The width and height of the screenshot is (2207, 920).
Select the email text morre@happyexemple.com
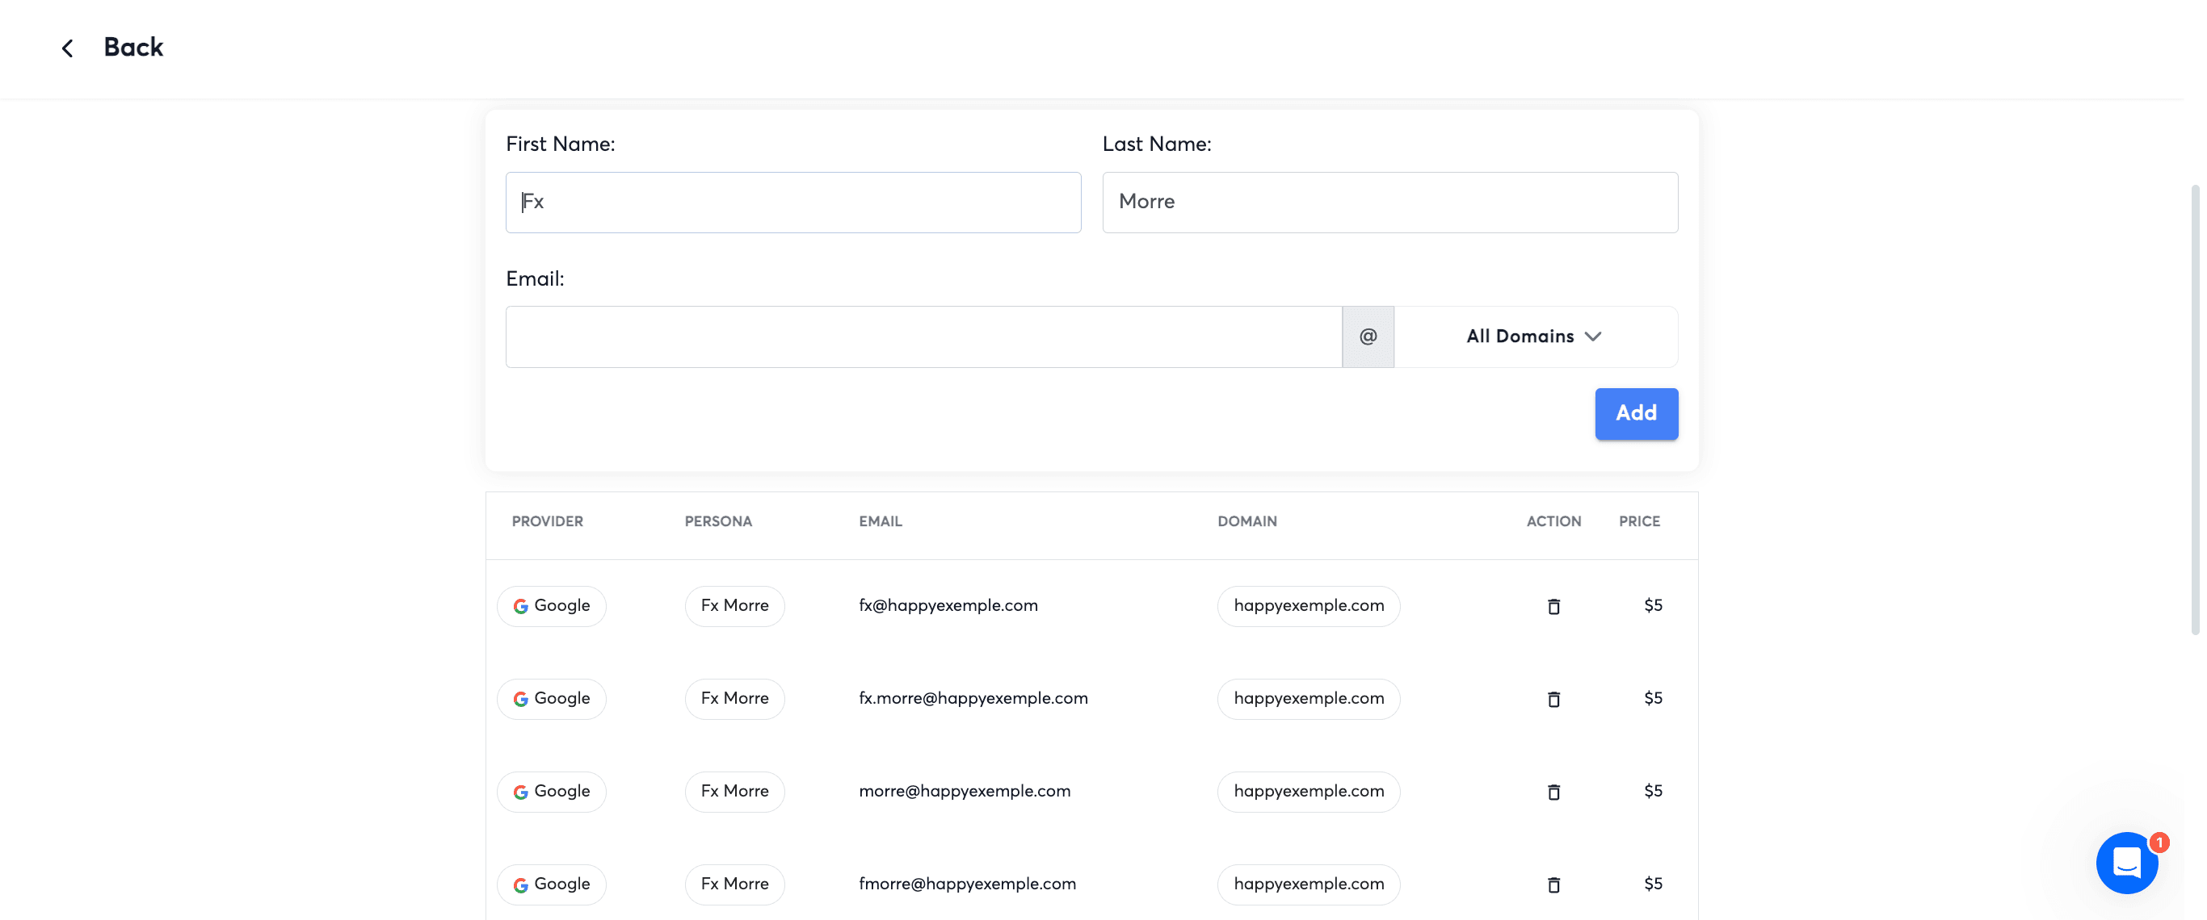click(965, 791)
